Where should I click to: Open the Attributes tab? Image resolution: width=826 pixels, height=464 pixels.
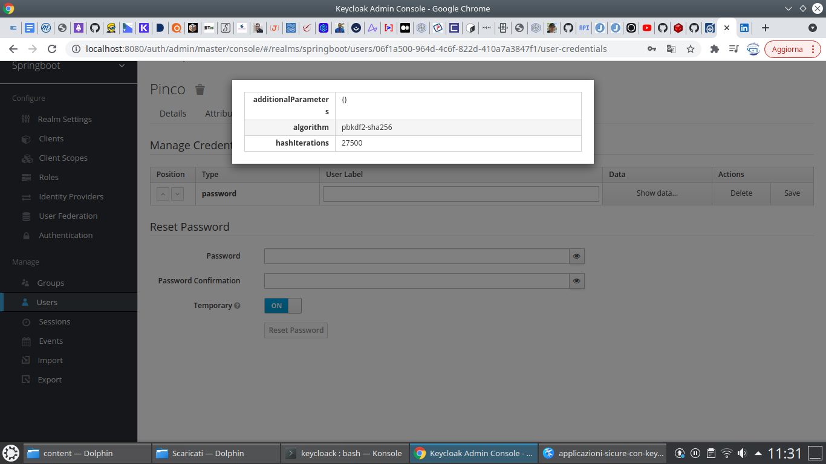(218, 114)
